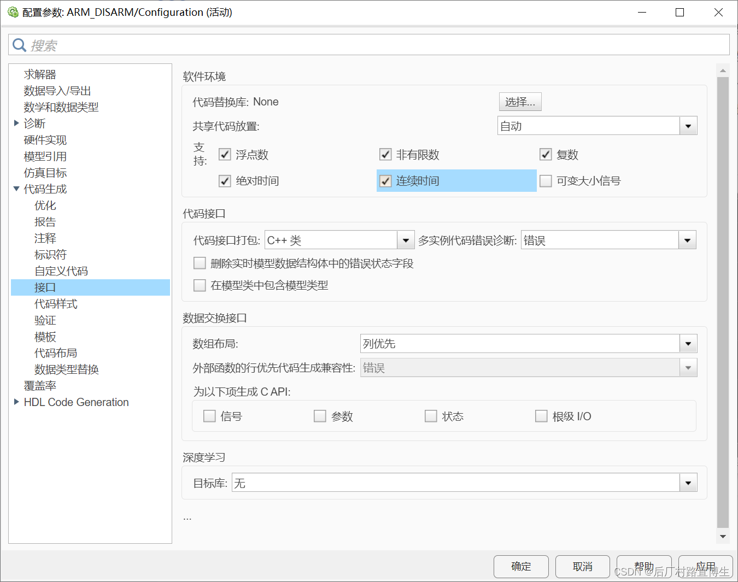Click the ... ellipsis to show more options
This screenshot has height=582, width=738.
(188, 518)
